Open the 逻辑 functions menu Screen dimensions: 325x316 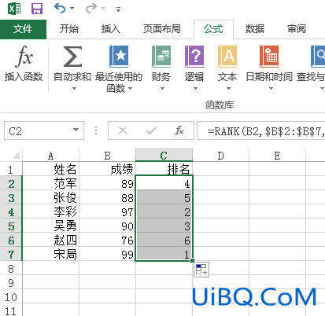[x=194, y=68]
